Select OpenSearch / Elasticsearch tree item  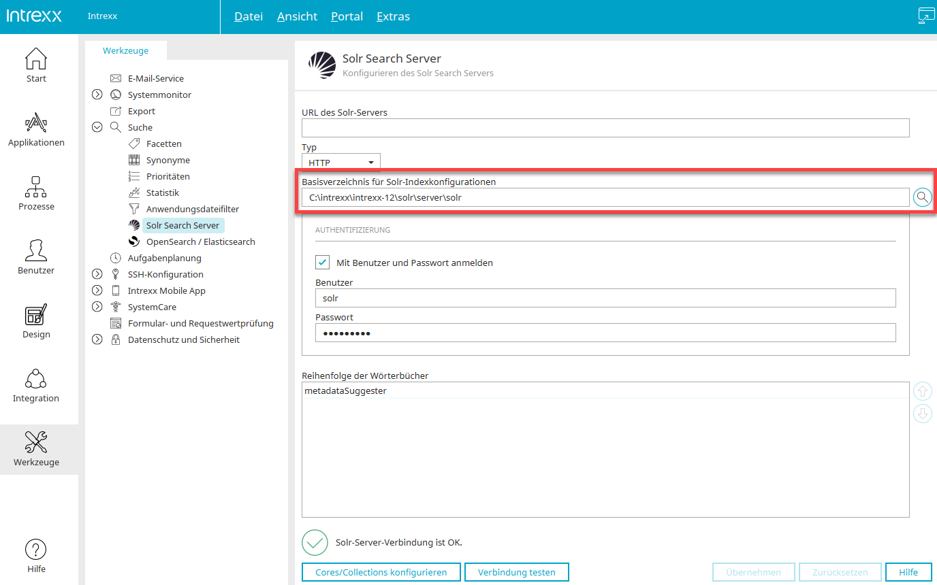(x=200, y=242)
